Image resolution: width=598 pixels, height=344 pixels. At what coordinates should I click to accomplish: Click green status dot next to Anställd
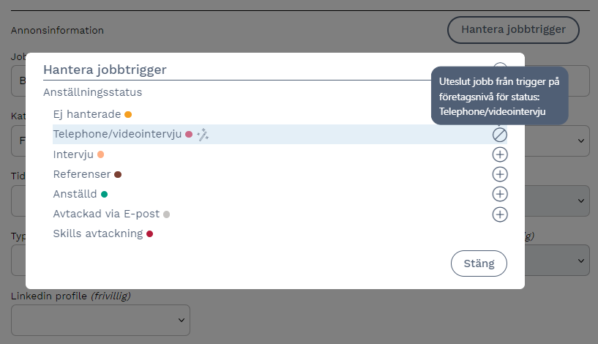tap(105, 194)
